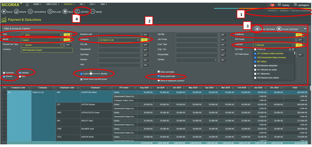Add page to Favourites star icon
Image resolution: width=312 pixels, height=147 pixels.
click(30, 12)
